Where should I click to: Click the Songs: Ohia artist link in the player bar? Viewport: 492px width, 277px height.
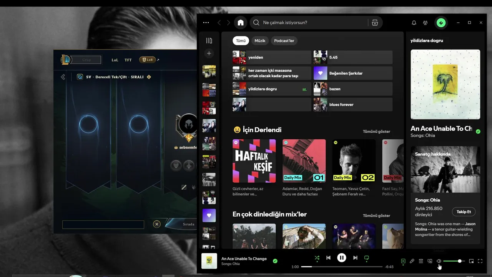click(x=231, y=264)
